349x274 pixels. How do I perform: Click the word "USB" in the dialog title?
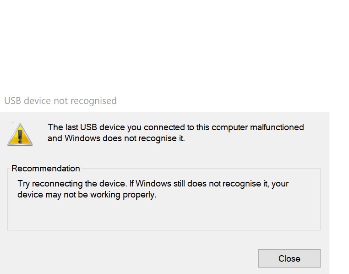[13, 101]
